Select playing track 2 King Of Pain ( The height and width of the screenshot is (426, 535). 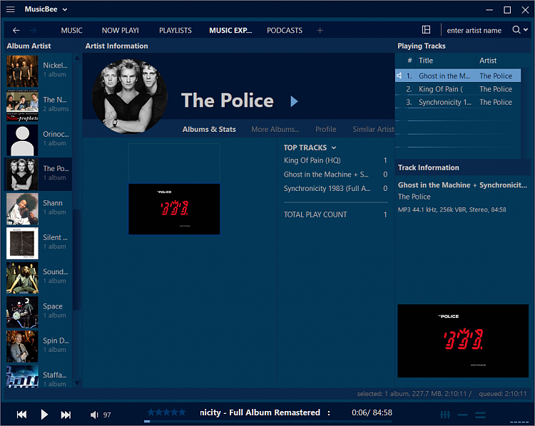pos(458,89)
